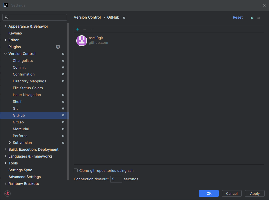269x200 pixels.
Task: Click the IntelliJ logo in title bar
Action: (x=6, y=5)
